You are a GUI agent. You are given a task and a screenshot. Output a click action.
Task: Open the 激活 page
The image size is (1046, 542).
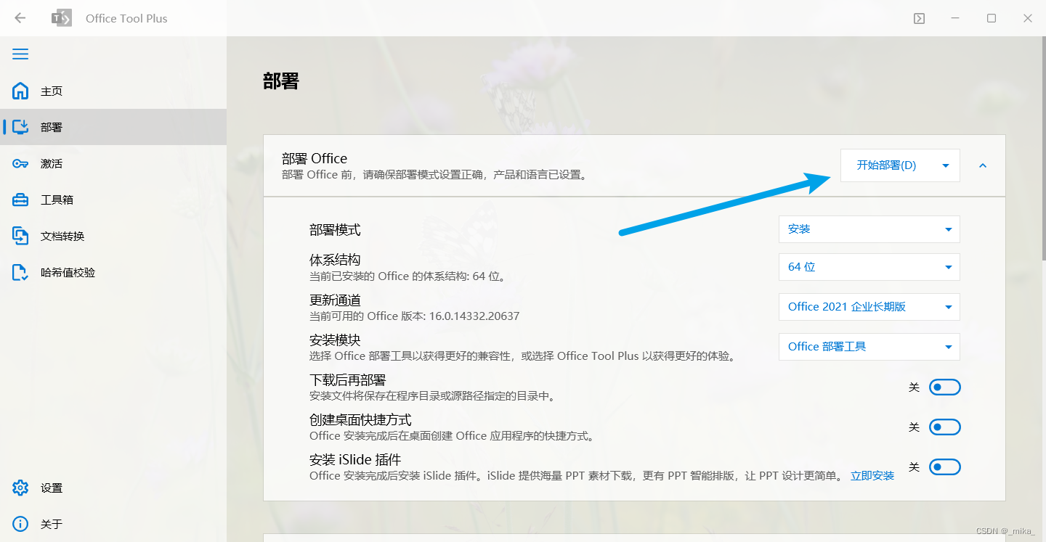tap(113, 163)
